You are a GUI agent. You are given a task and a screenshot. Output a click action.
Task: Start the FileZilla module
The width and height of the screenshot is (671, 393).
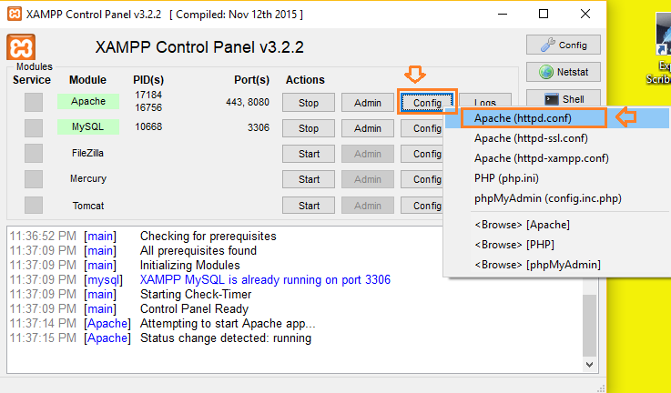[308, 154]
